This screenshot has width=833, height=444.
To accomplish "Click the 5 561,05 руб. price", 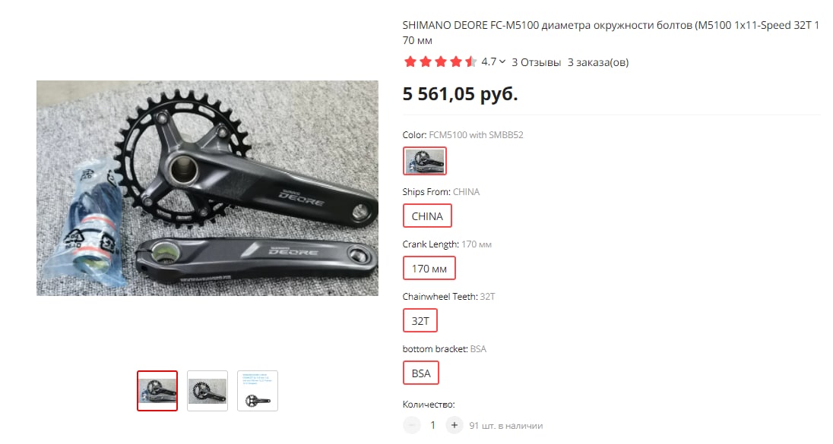I will 460,94.
